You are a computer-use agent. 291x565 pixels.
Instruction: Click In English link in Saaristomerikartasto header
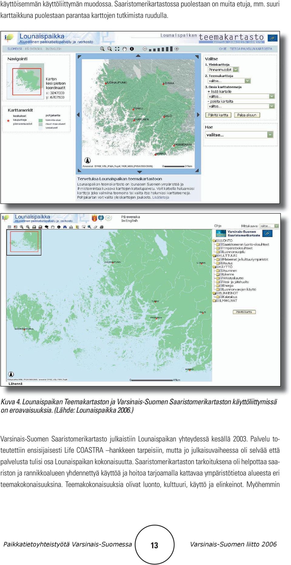pos(129,221)
